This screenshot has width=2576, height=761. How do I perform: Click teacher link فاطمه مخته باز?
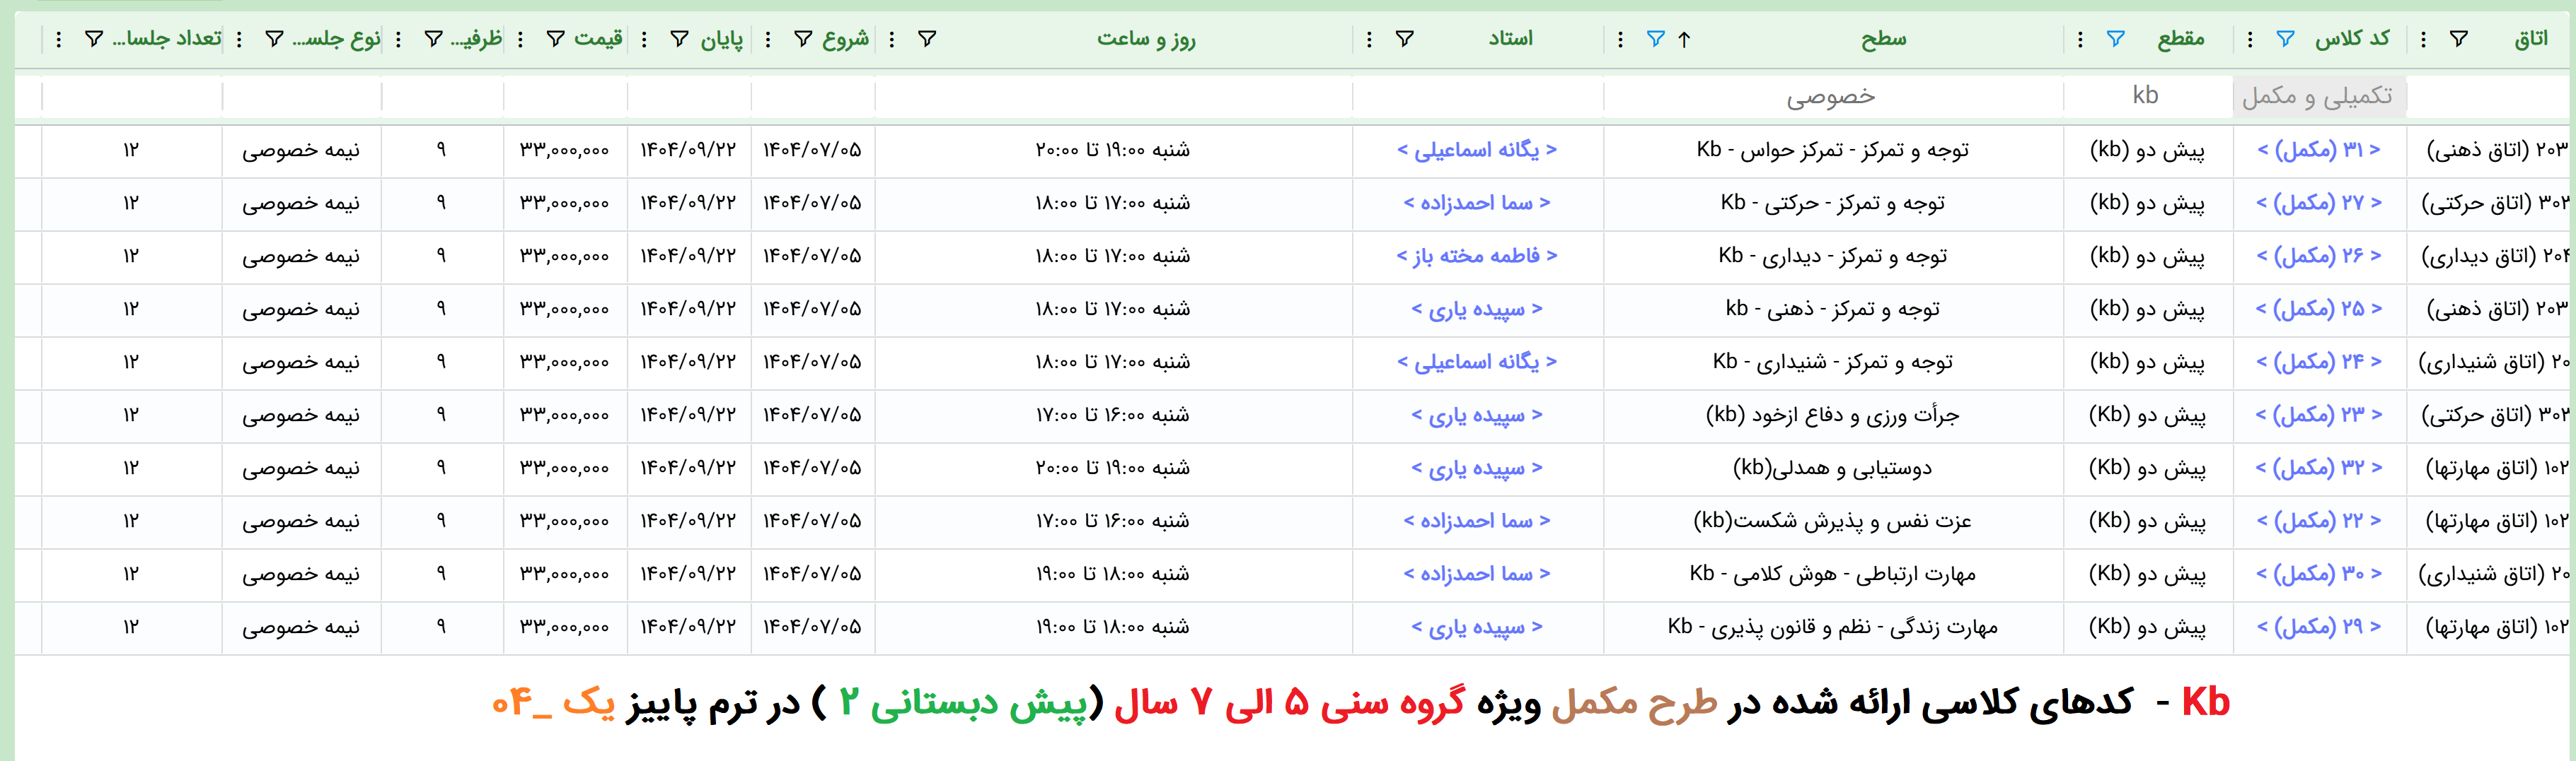[x=1476, y=256]
